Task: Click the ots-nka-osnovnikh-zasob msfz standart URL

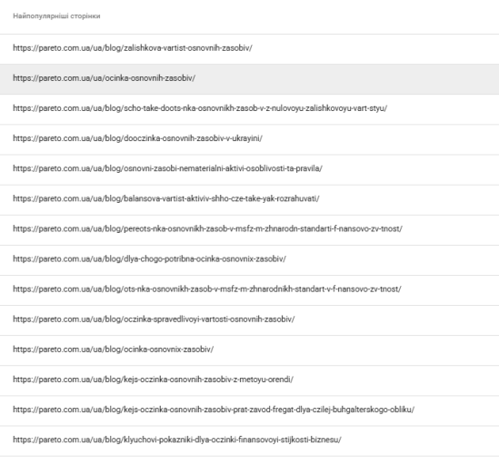Action: point(207,289)
